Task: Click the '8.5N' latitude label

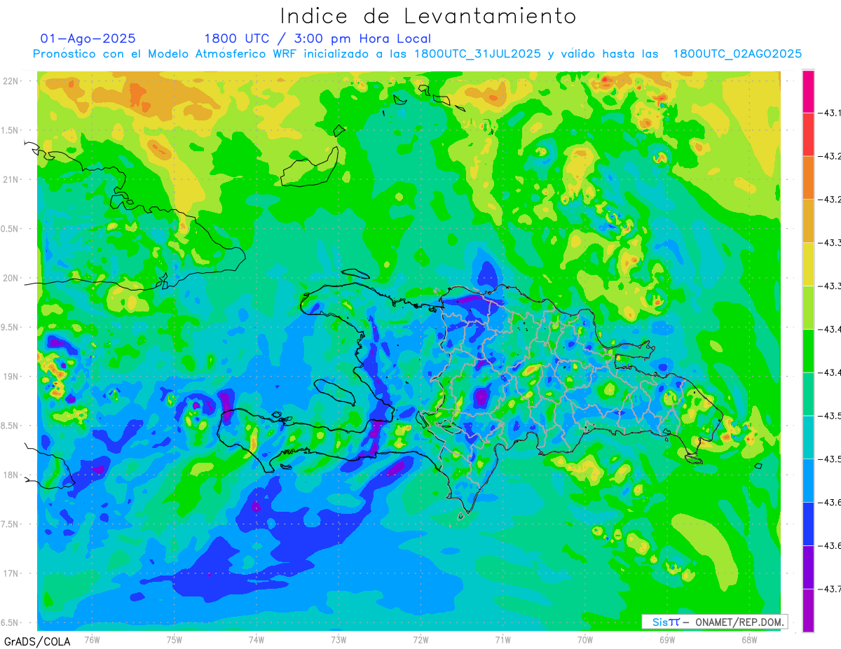Action: [10, 426]
